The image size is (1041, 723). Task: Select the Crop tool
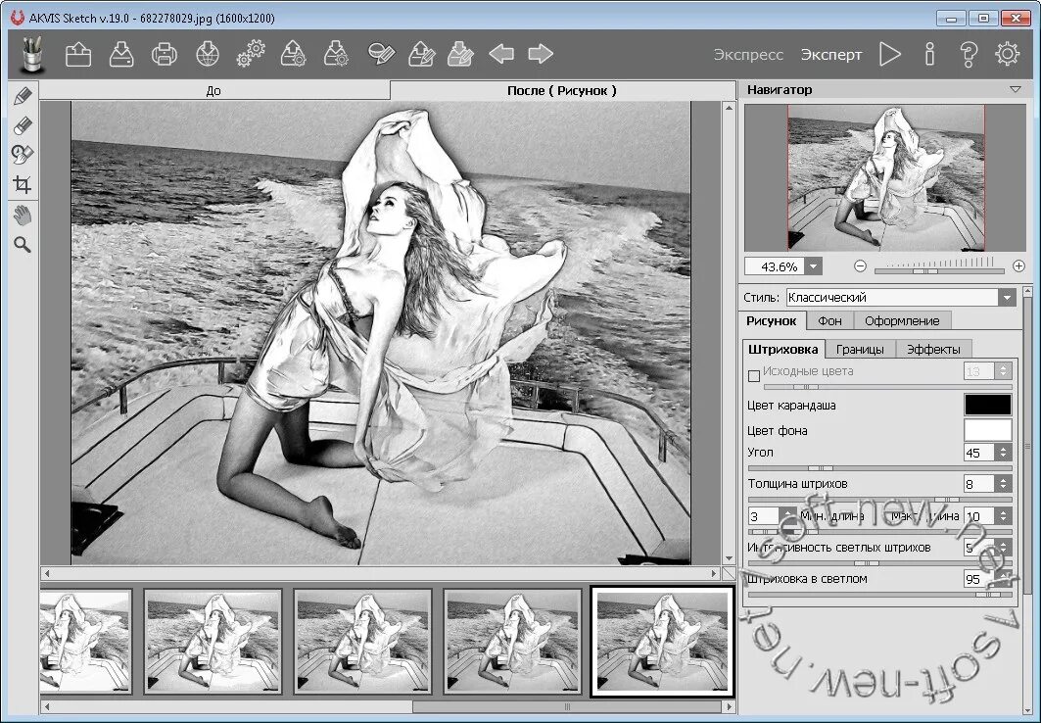click(23, 184)
